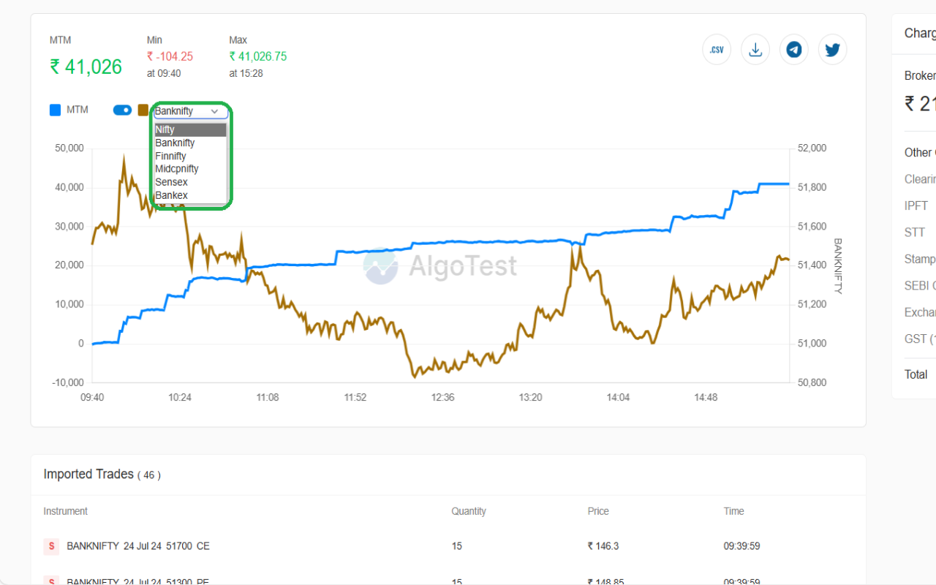Click the Max value ₹ 41,026.75
The image size is (936, 585).
[x=258, y=56]
